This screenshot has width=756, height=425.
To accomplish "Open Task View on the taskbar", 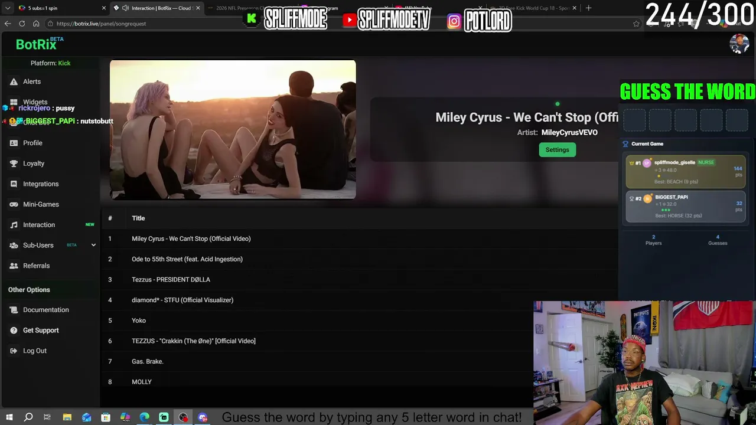I will click(47, 417).
